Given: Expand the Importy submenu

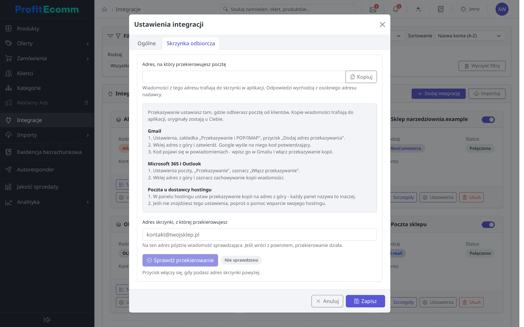Looking at the screenshot, I should pos(88,135).
